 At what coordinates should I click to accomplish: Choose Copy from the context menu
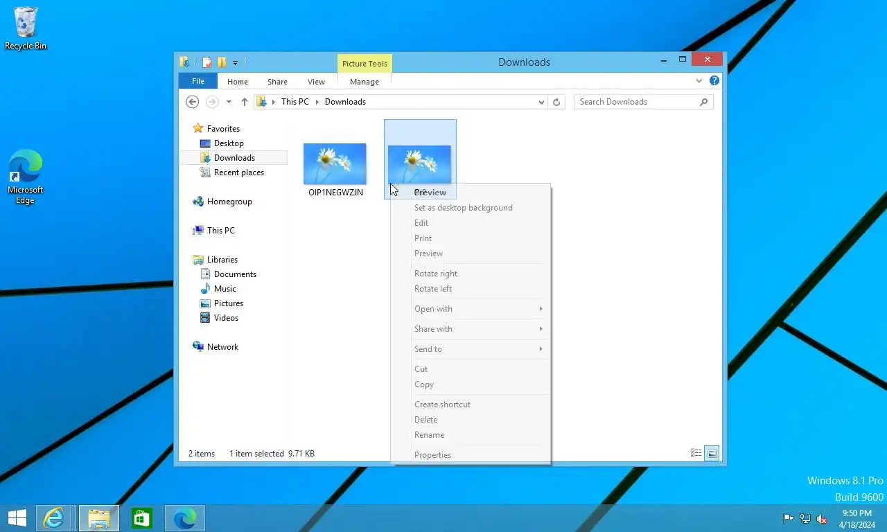[424, 384]
